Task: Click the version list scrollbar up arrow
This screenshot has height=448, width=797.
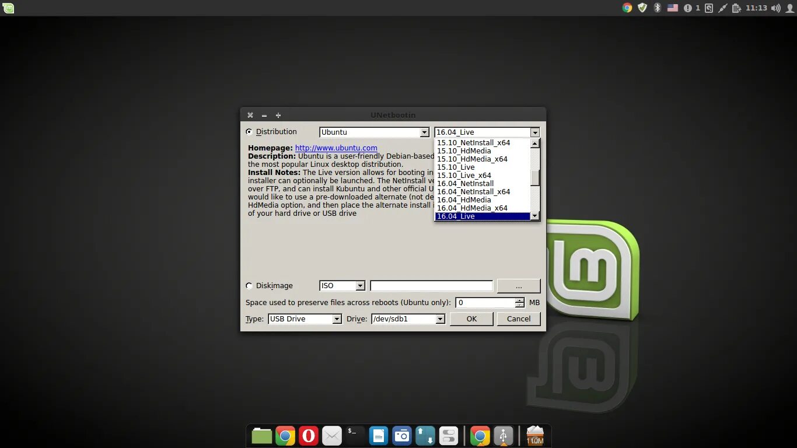Action: (535, 143)
